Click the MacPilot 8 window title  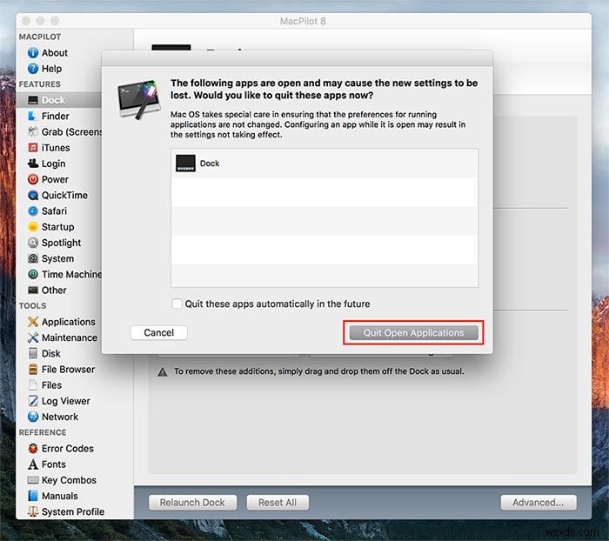[303, 21]
